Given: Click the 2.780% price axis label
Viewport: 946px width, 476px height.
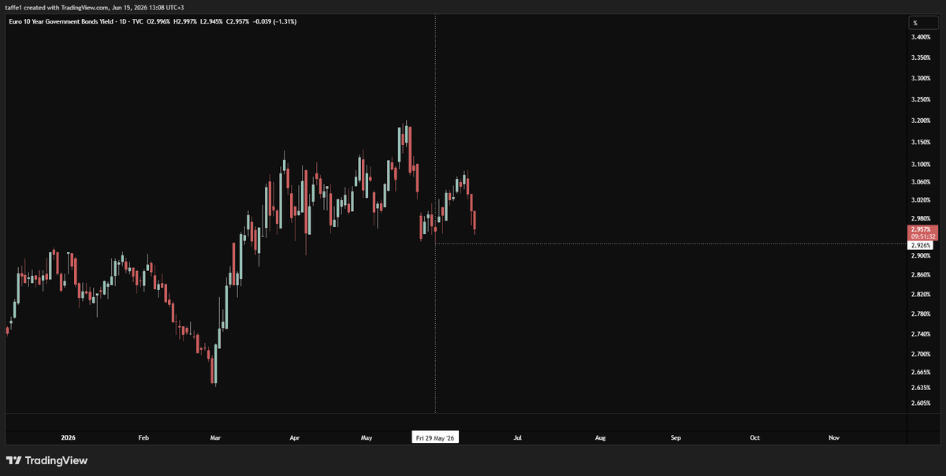Looking at the screenshot, I should [921, 314].
